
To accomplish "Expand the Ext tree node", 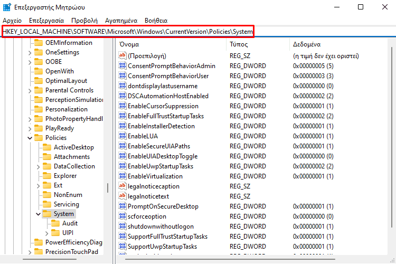I will 39,186.
